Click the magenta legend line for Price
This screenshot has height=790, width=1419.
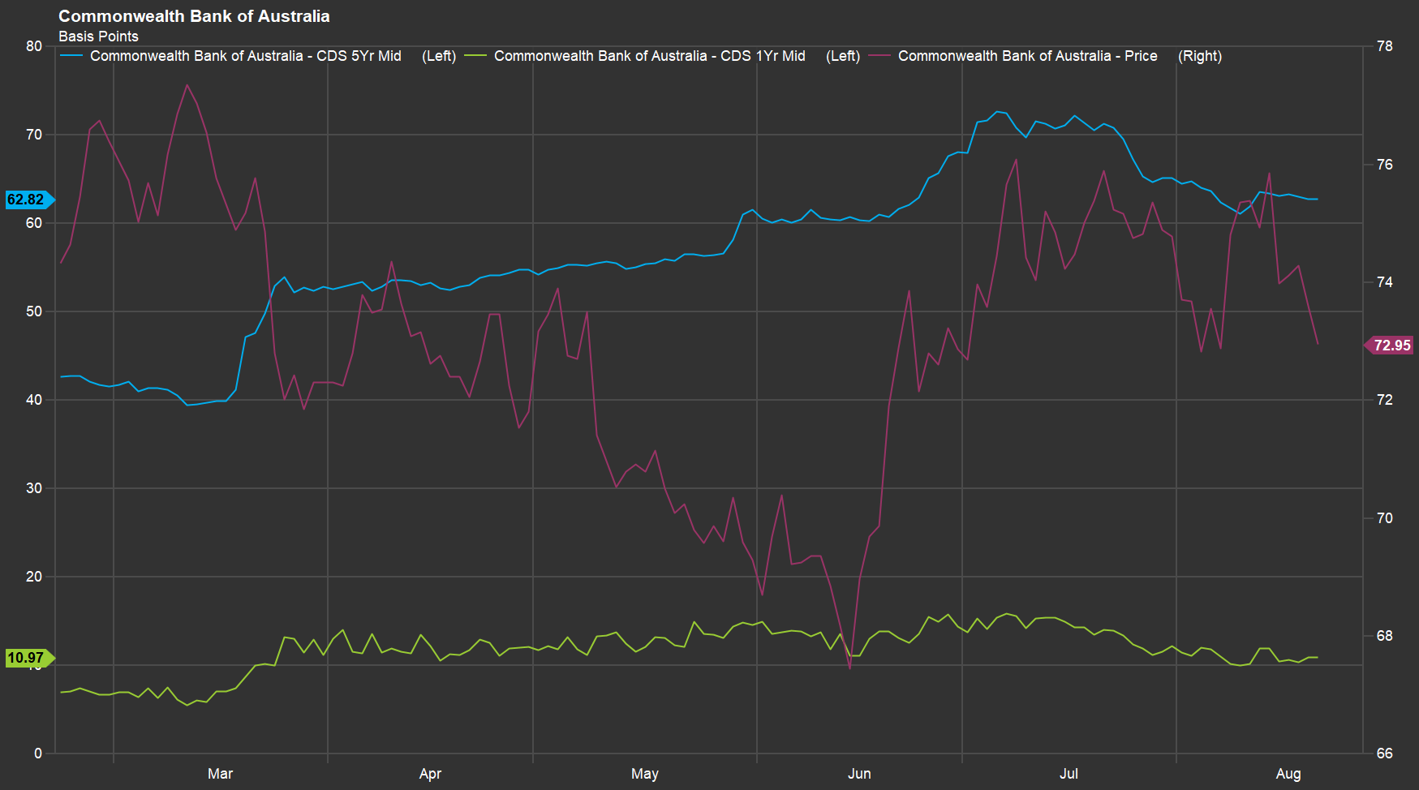point(879,56)
